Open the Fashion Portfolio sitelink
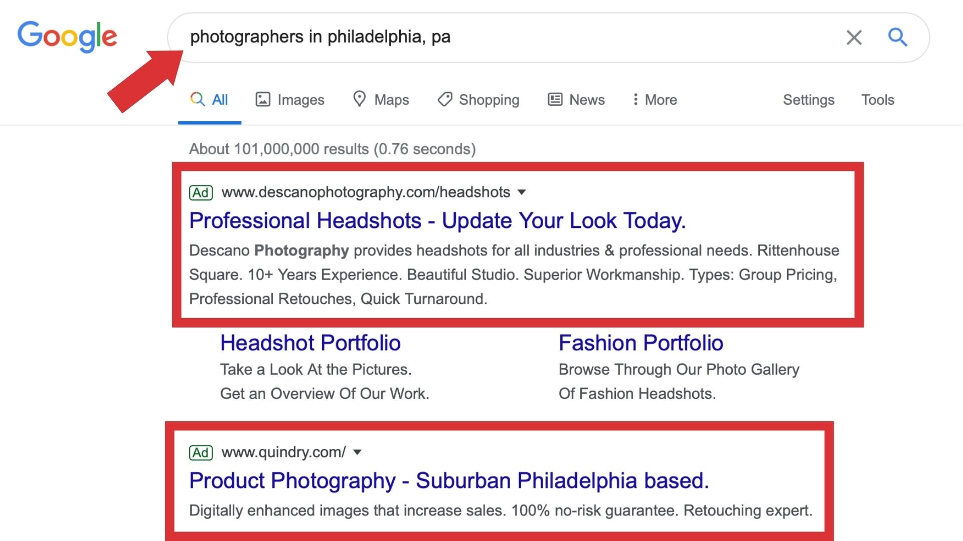 point(641,343)
